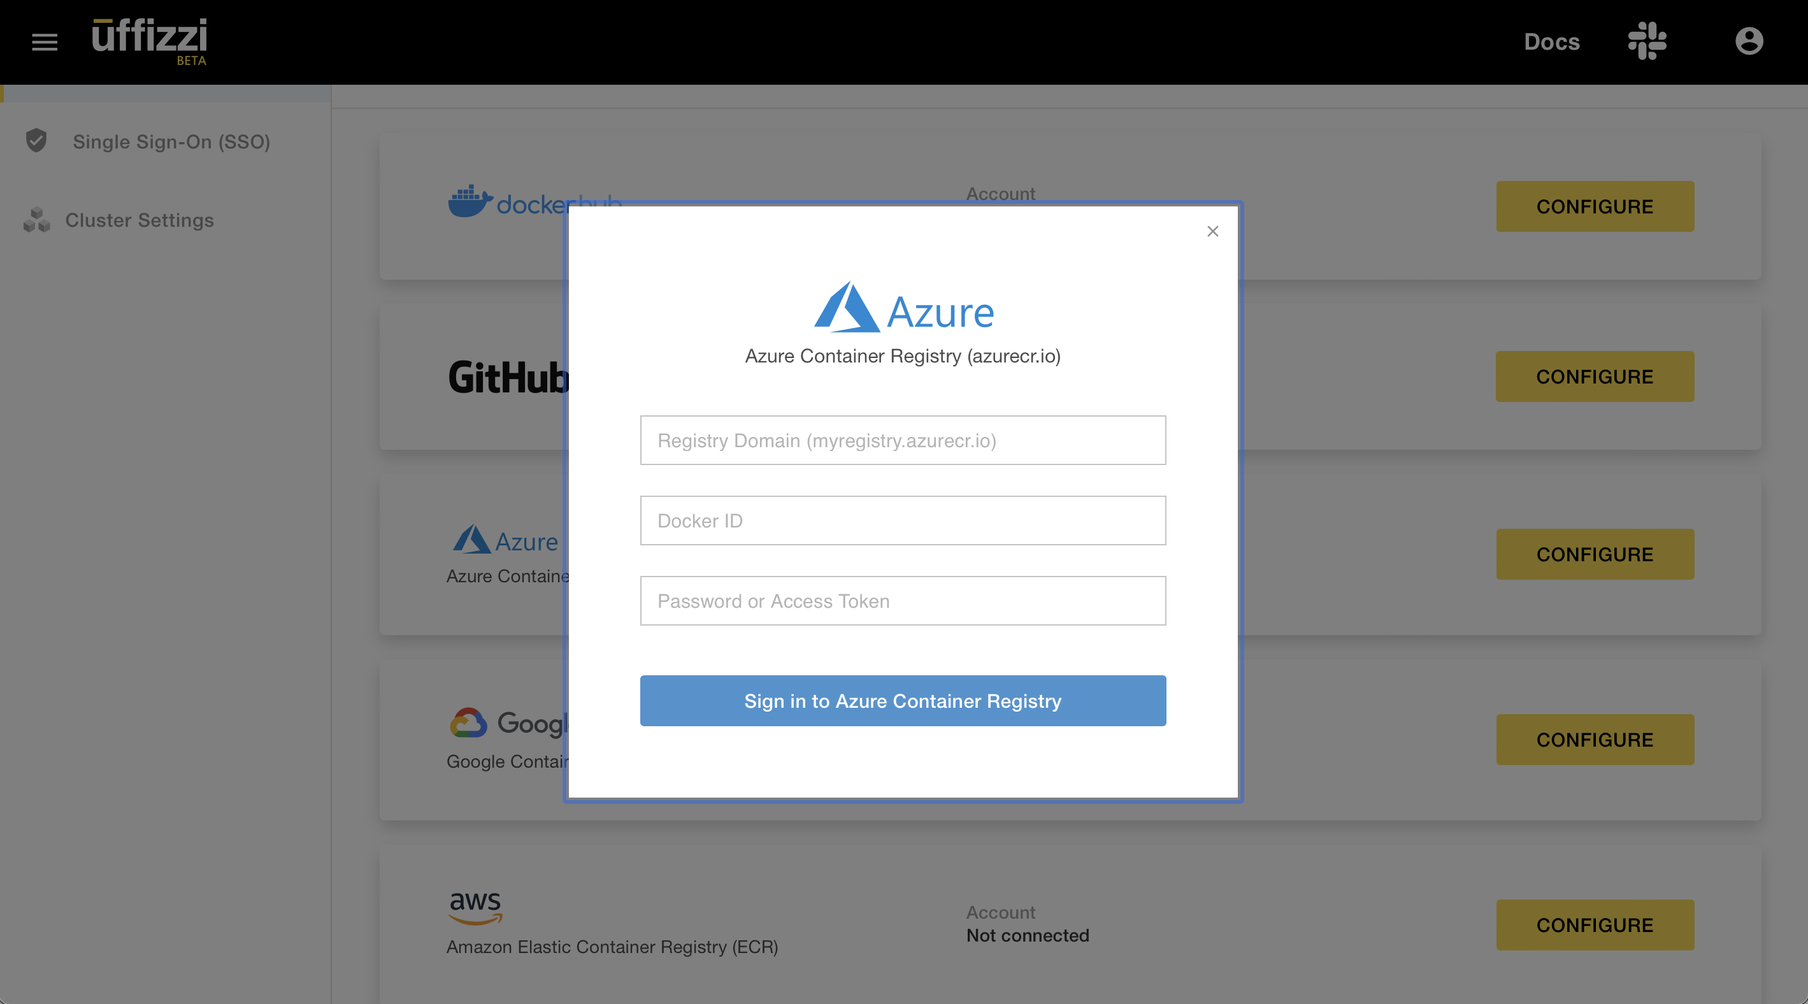Click the Uffizzi BETA logo
1808x1004 pixels.
[x=150, y=41]
